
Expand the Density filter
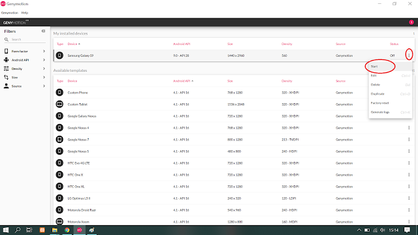pyautogui.click(x=25, y=69)
